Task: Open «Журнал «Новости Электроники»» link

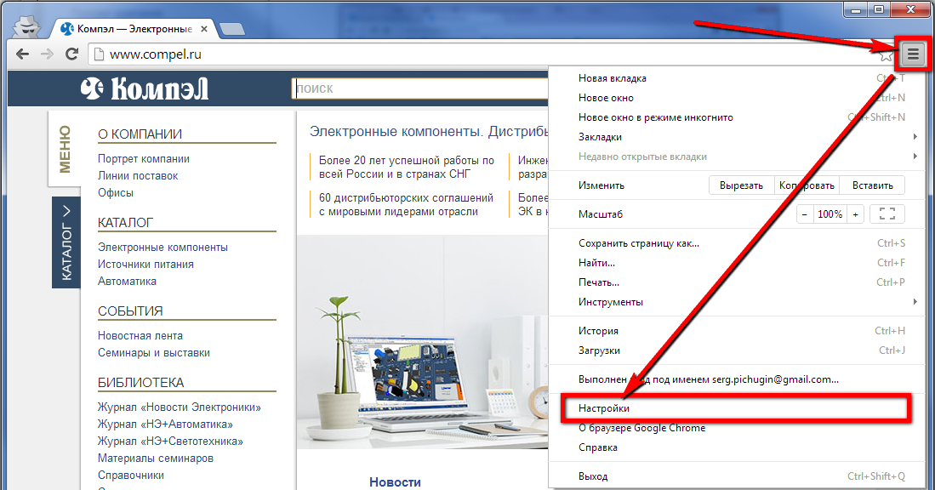Action: click(180, 407)
